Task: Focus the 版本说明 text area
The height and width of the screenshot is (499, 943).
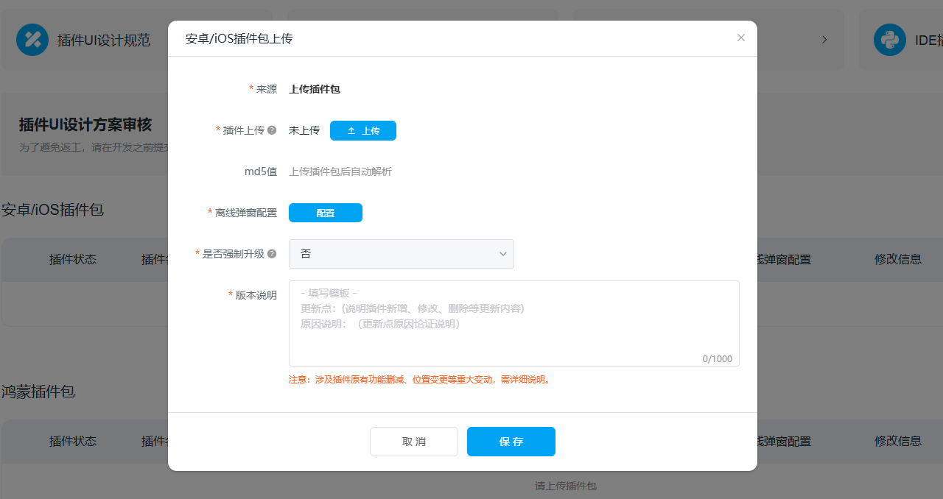Action: [x=513, y=331]
